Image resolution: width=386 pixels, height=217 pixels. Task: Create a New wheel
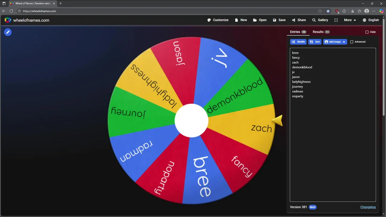[x=241, y=20]
